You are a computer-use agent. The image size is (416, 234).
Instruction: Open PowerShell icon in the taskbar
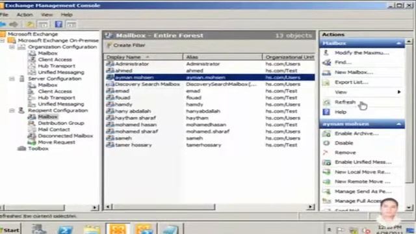click(x=65, y=229)
